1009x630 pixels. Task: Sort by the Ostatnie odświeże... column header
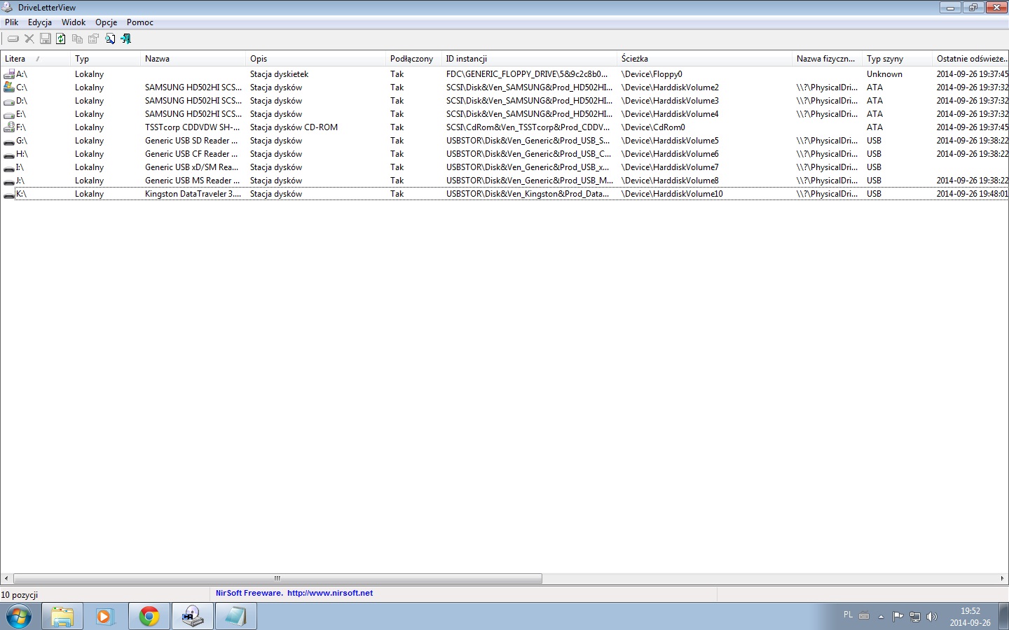pyautogui.click(x=970, y=59)
